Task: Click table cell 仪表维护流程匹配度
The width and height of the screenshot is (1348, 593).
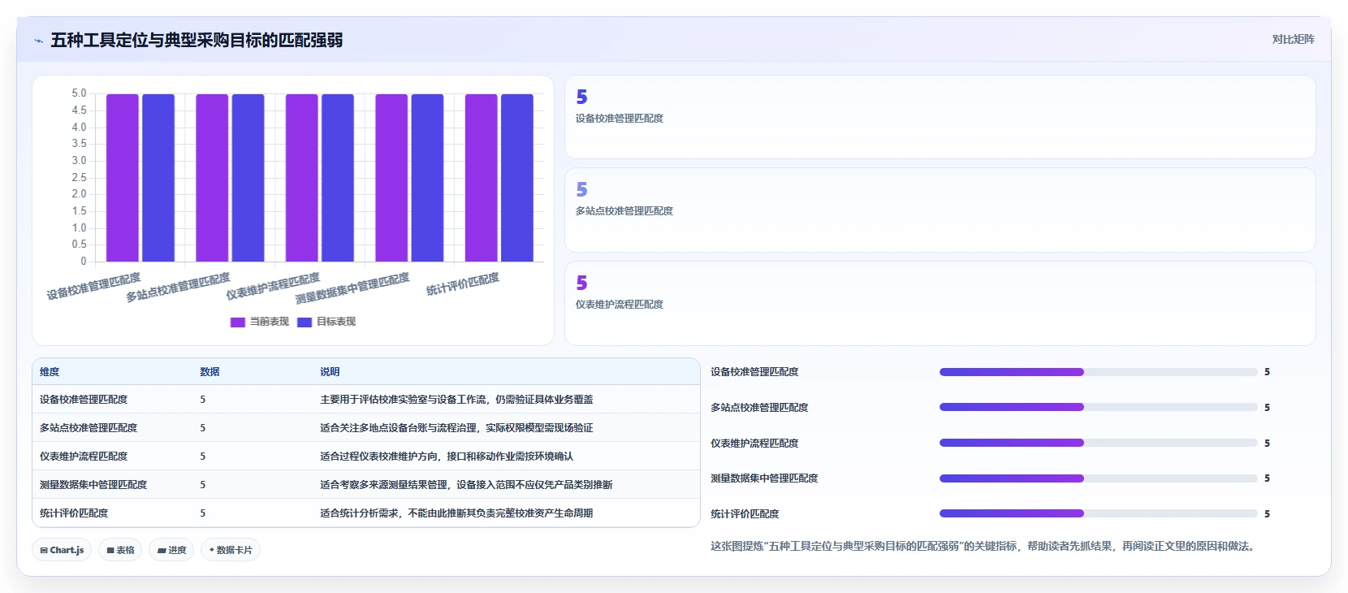Action: (x=84, y=457)
